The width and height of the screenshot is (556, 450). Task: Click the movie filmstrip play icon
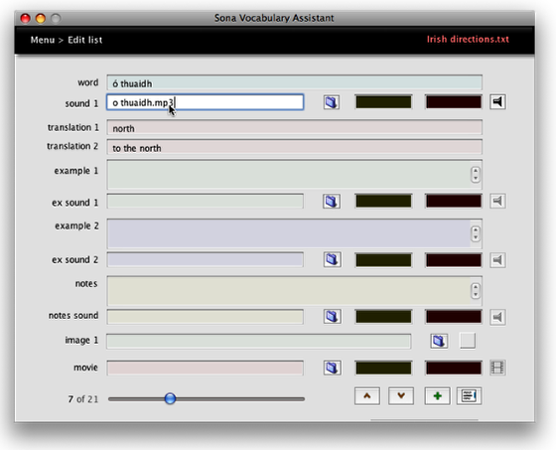tap(497, 368)
